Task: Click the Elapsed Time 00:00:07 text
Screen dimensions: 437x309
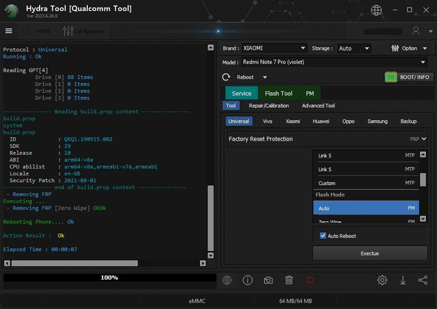Action: pos(40,249)
